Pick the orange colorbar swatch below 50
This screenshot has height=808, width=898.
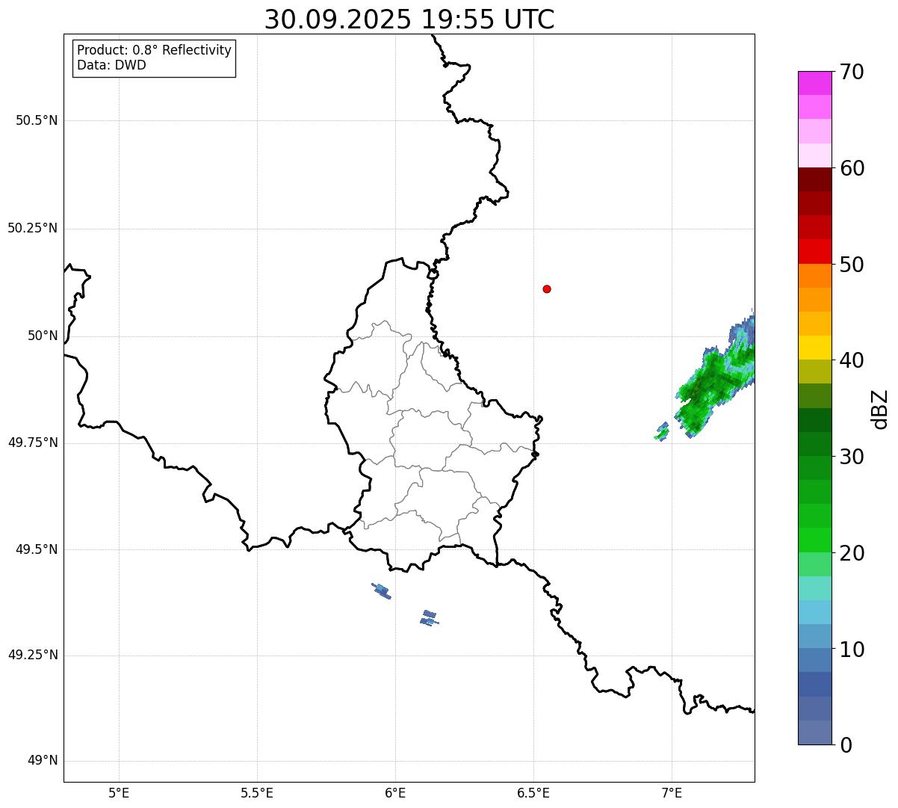815,276
